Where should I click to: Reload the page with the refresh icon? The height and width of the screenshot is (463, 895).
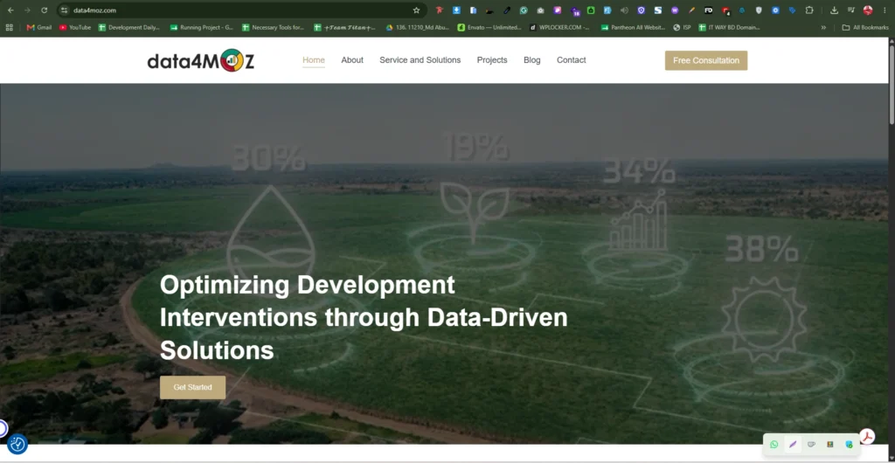tap(44, 10)
